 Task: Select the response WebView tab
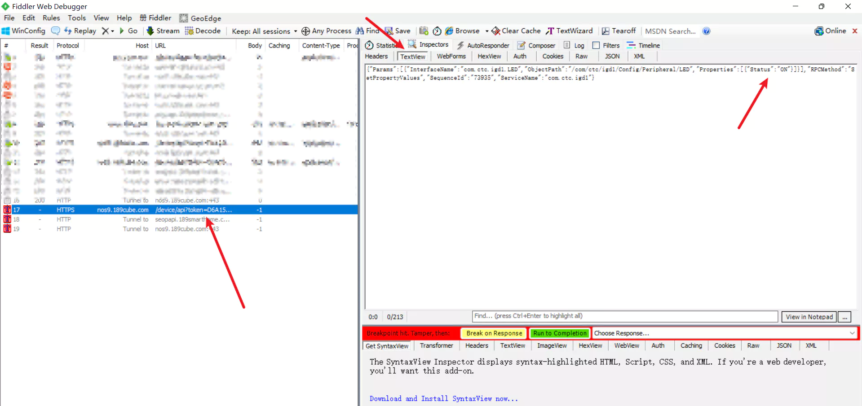point(627,345)
